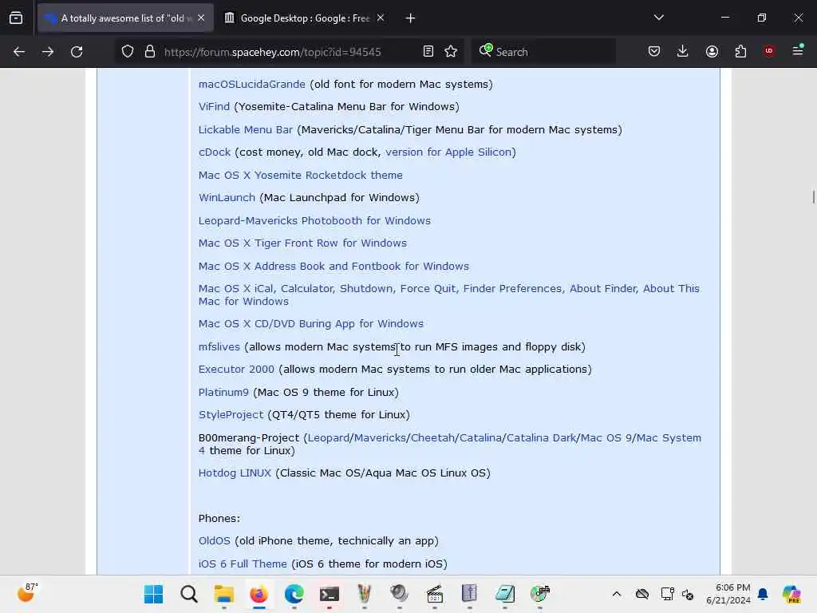Open a new tab
The image size is (817, 613).
point(411,18)
